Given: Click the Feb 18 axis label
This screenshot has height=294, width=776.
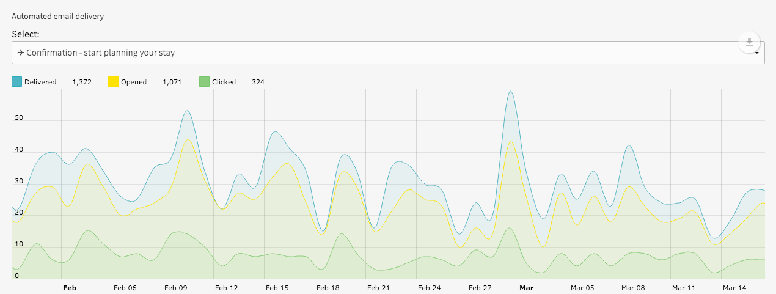Looking at the screenshot, I should [x=328, y=287].
